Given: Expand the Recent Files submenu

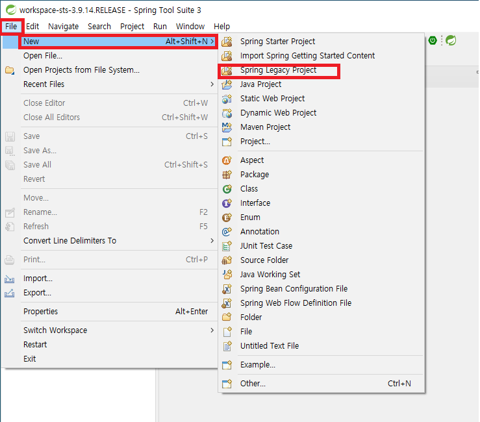Looking at the screenshot, I should [212, 84].
